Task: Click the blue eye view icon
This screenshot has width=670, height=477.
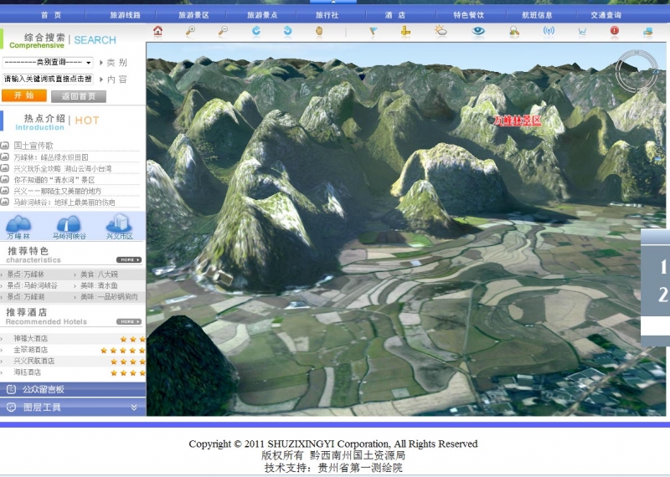Action: click(478, 31)
